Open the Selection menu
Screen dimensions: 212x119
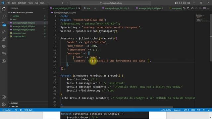(22, 3)
